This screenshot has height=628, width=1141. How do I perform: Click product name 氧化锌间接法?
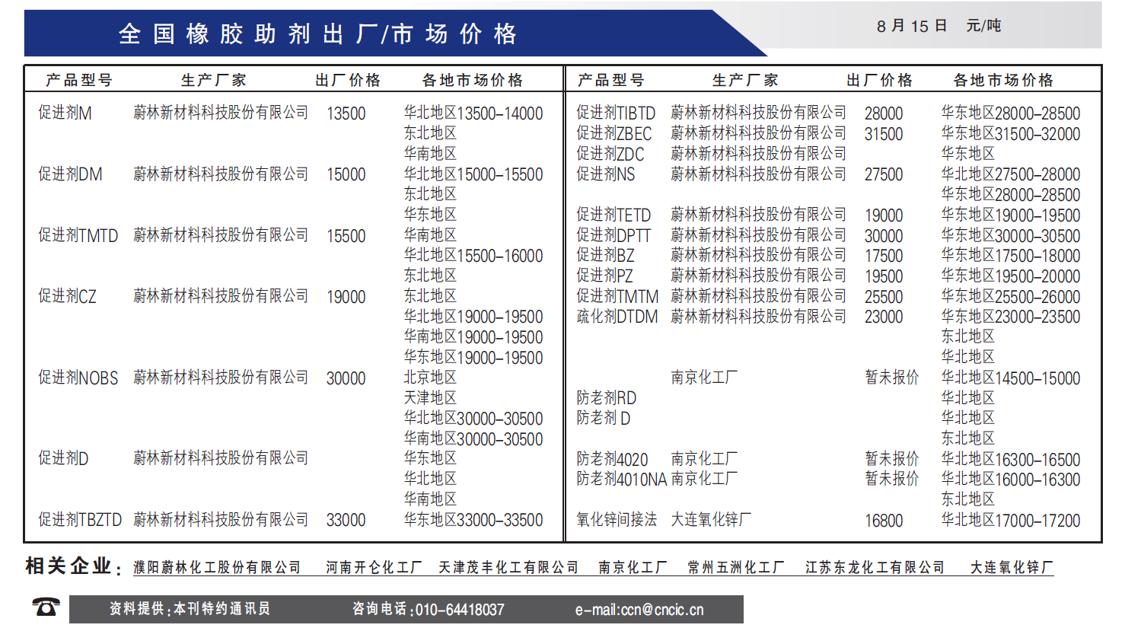pos(617,520)
